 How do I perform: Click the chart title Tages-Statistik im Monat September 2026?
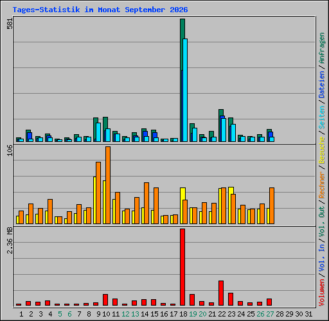(100, 10)
